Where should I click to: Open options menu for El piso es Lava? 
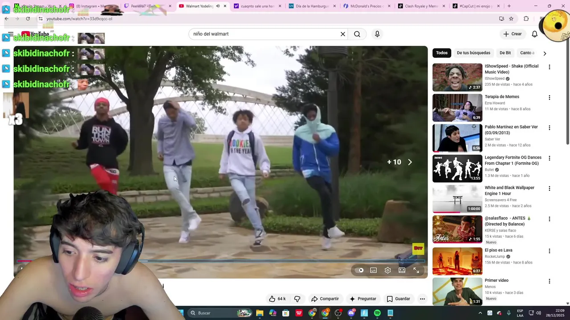click(x=550, y=251)
